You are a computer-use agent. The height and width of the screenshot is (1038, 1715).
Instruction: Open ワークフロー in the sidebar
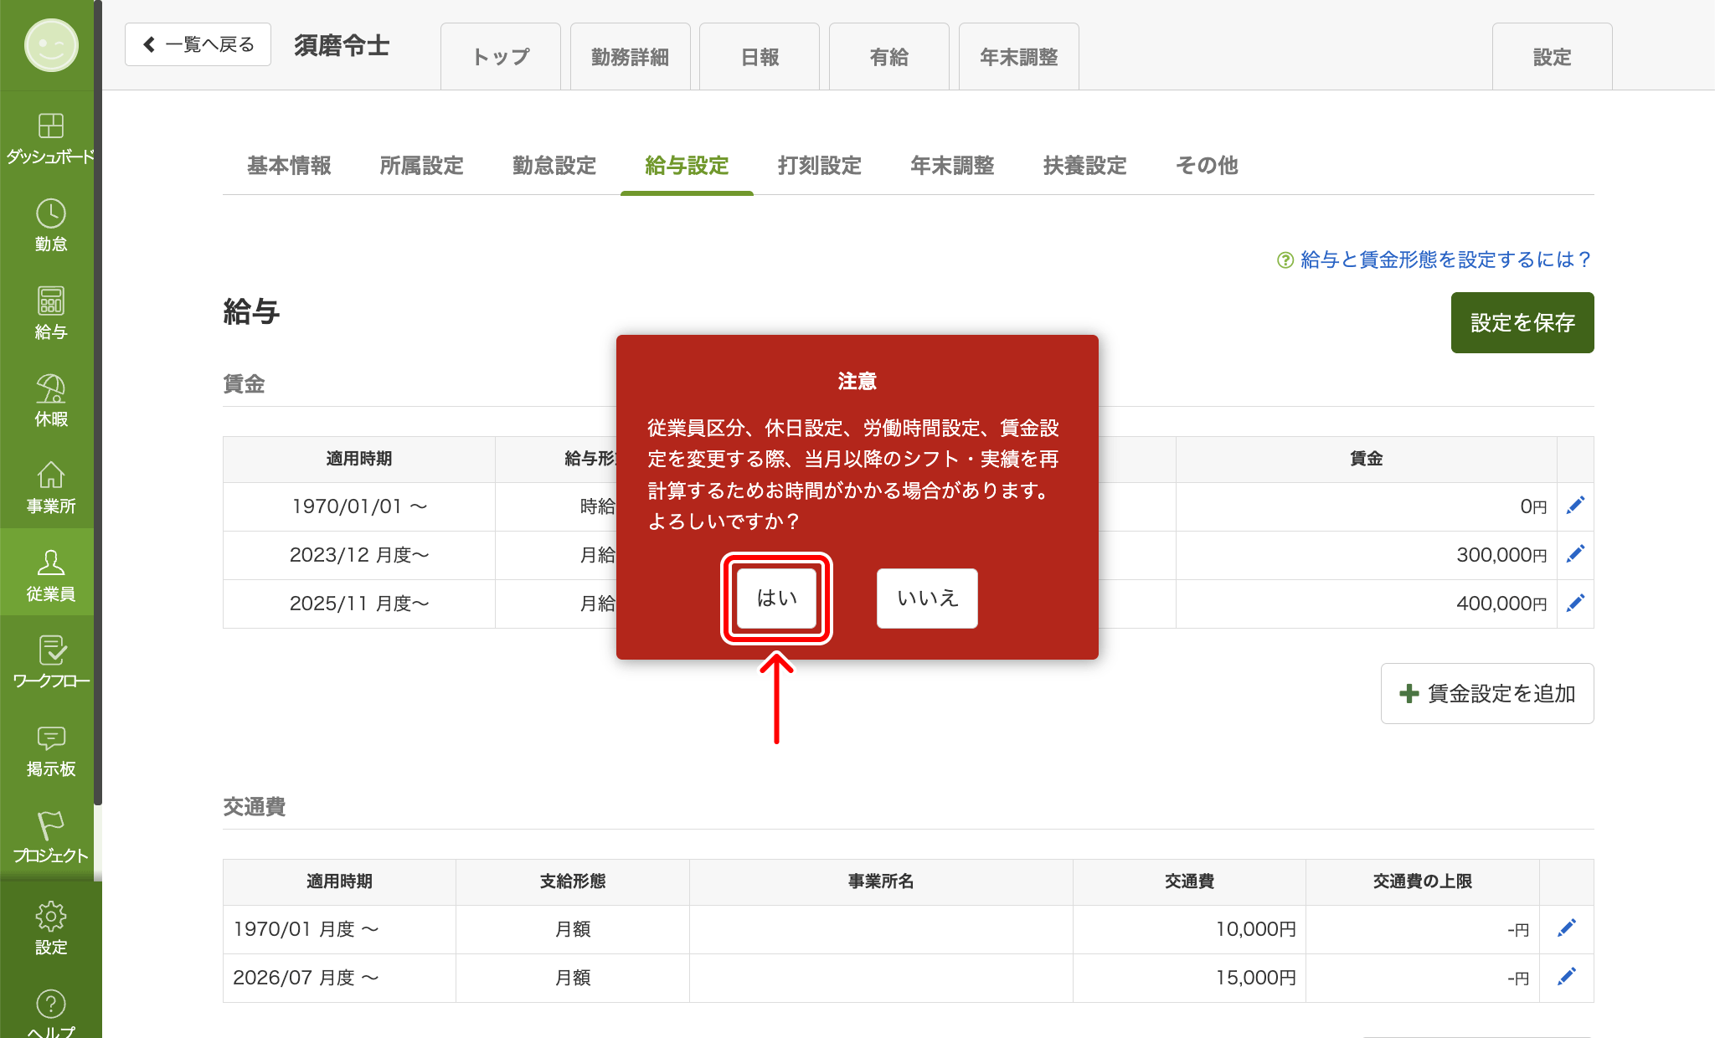50,662
